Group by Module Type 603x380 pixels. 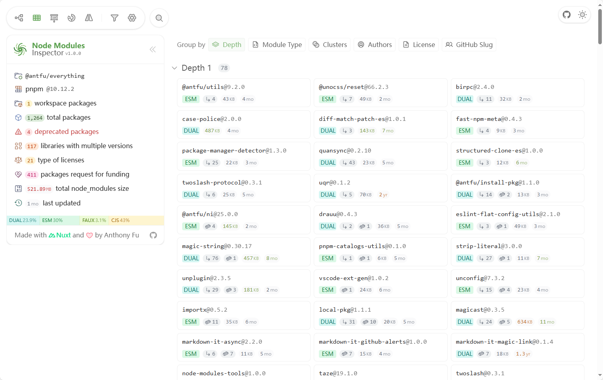pos(277,45)
